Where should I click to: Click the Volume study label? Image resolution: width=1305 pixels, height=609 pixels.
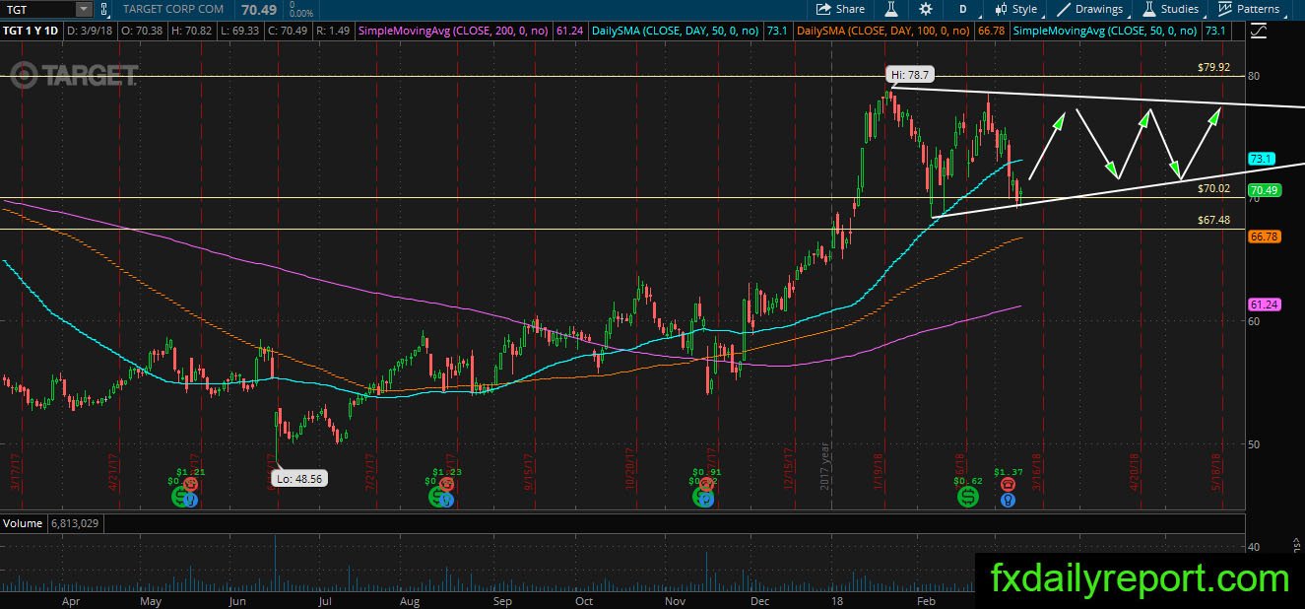(x=21, y=522)
